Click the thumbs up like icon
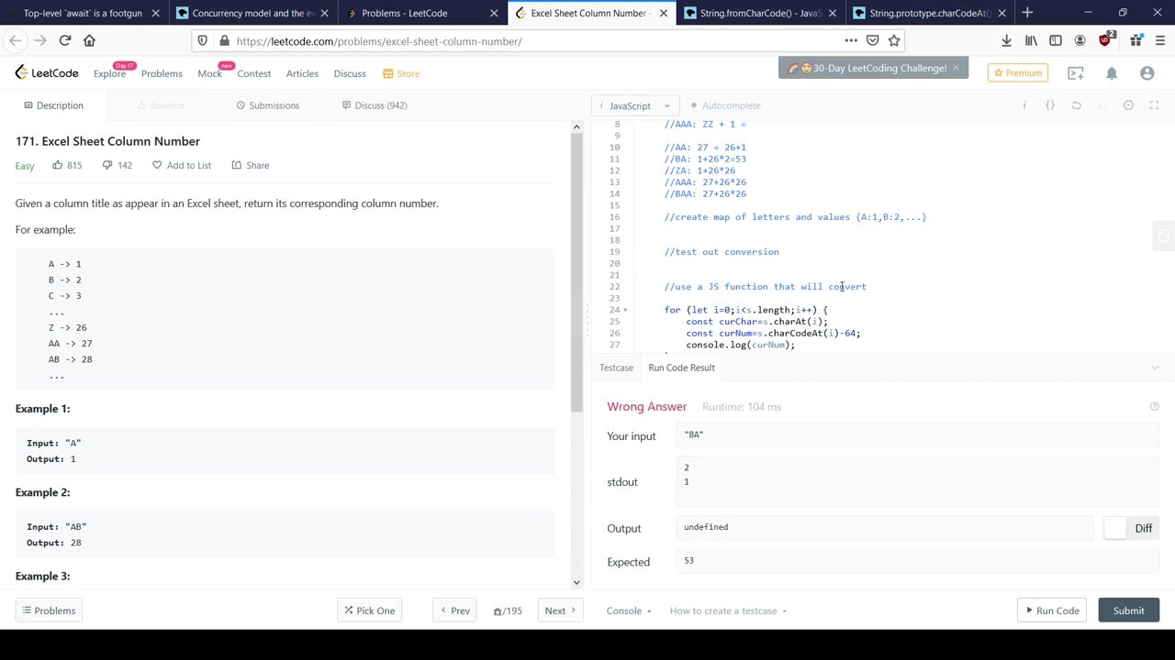Screen dimensions: 1175x660 (58, 165)
